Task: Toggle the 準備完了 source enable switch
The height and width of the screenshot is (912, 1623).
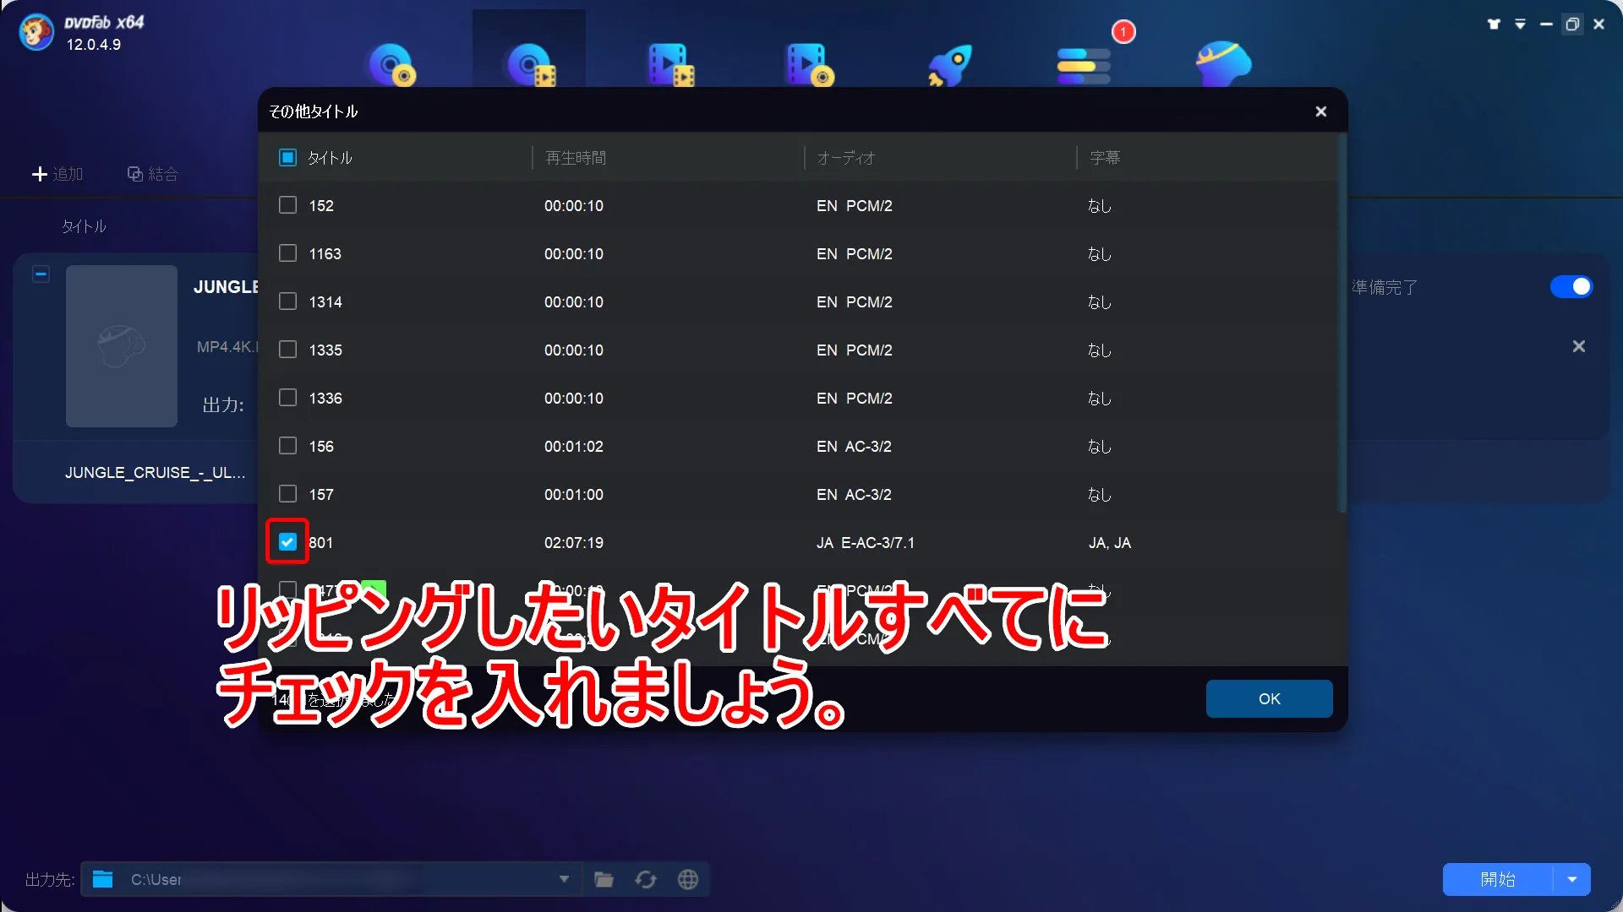Action: 1571,287
